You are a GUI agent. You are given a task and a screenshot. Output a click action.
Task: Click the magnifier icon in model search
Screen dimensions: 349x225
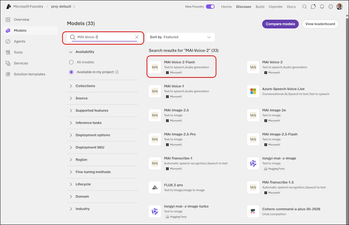coord(73,37)
